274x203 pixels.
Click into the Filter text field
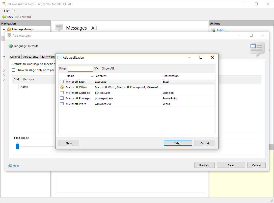click(80, 69)
